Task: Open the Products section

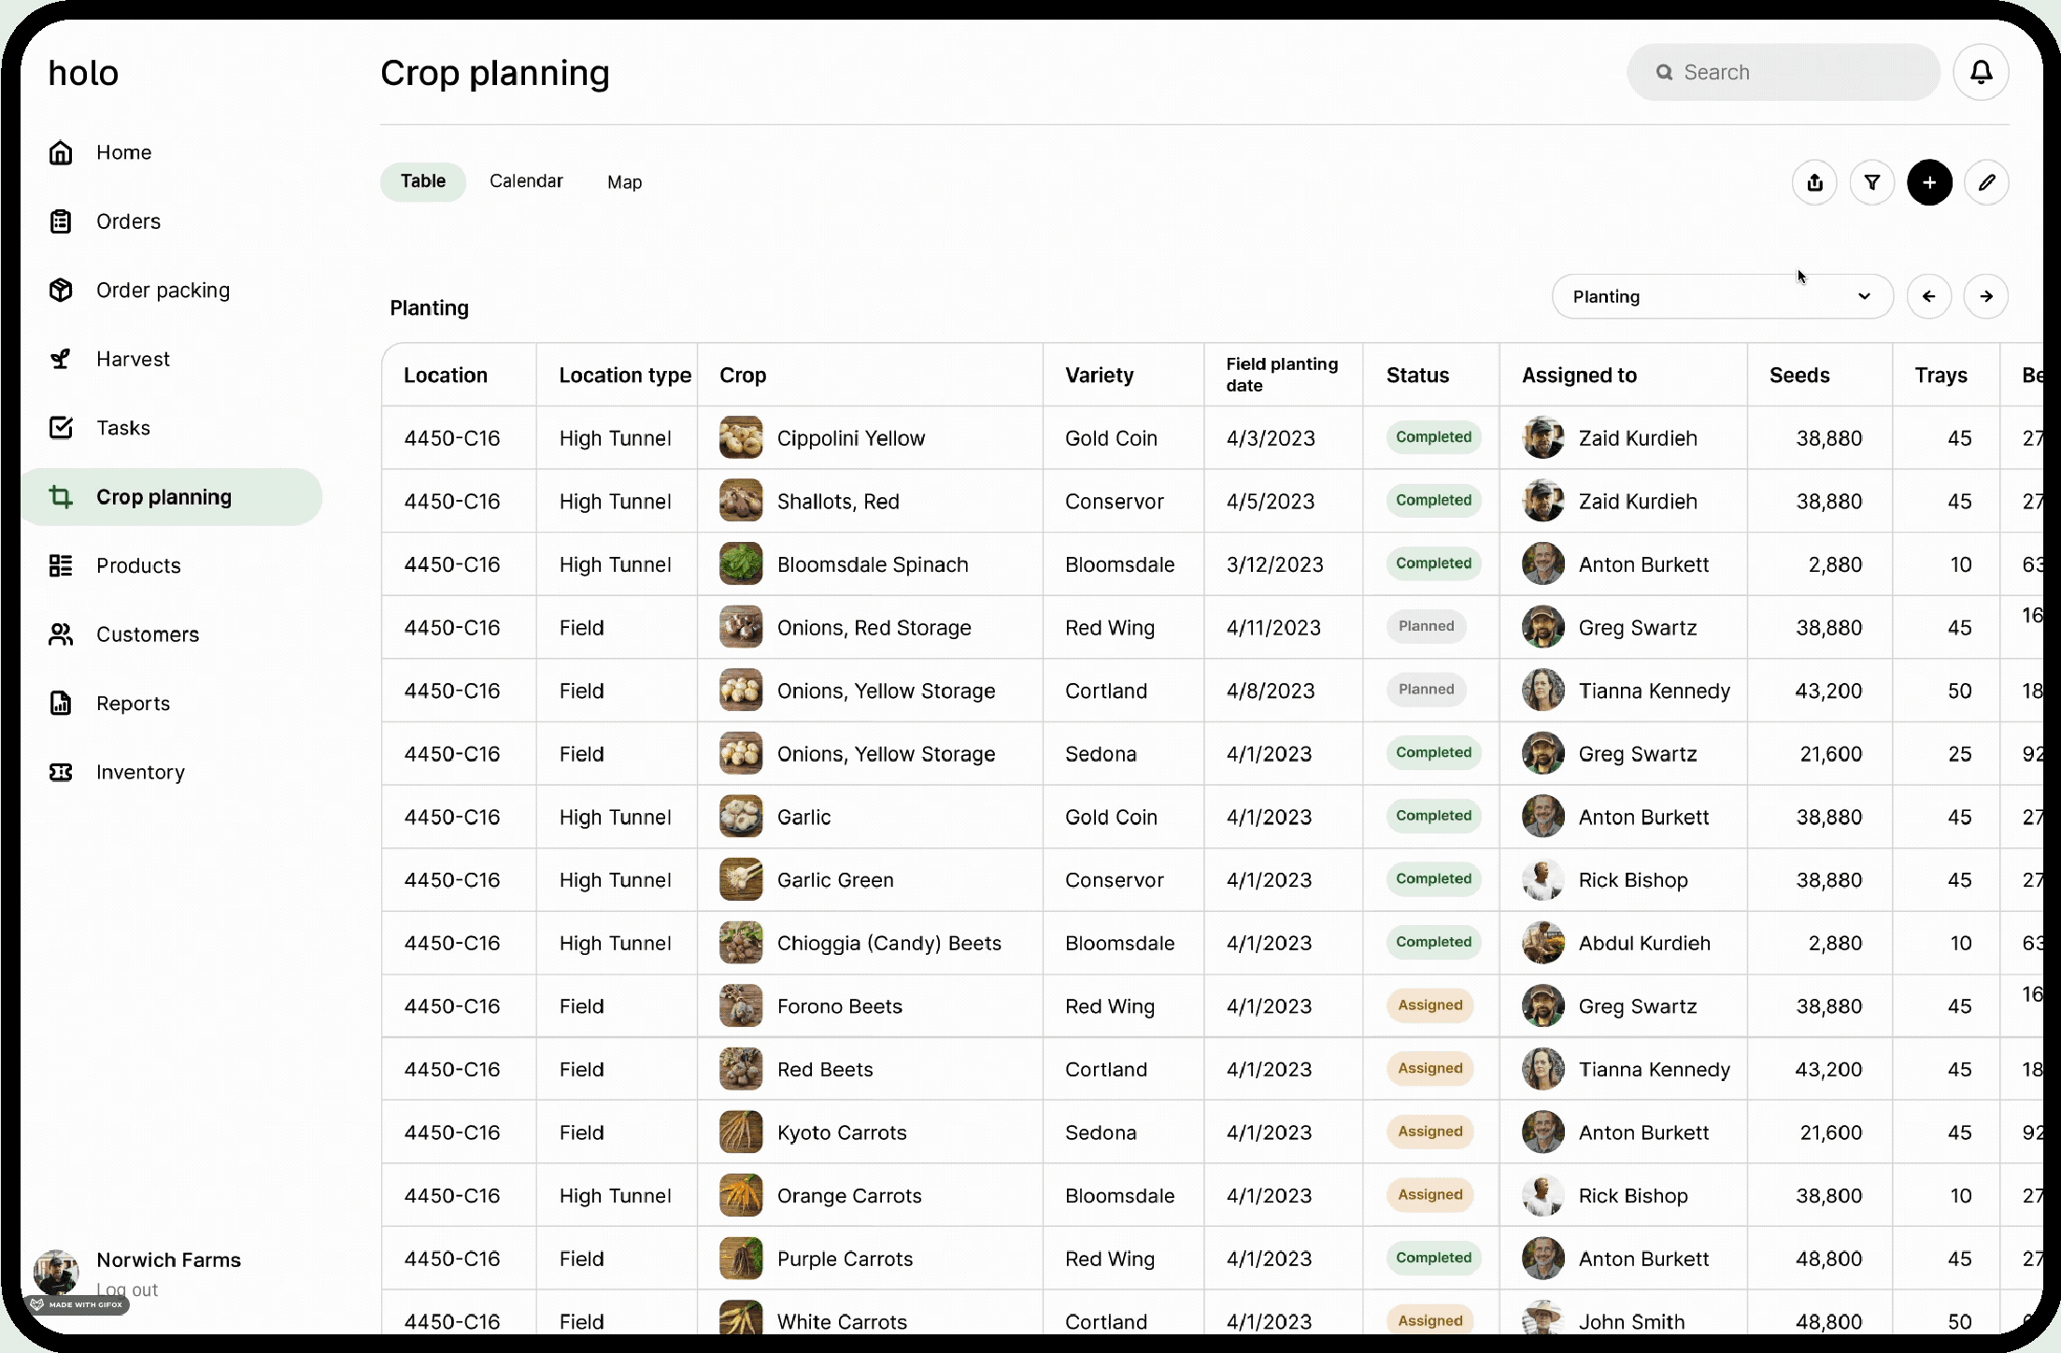Action: 138,565
